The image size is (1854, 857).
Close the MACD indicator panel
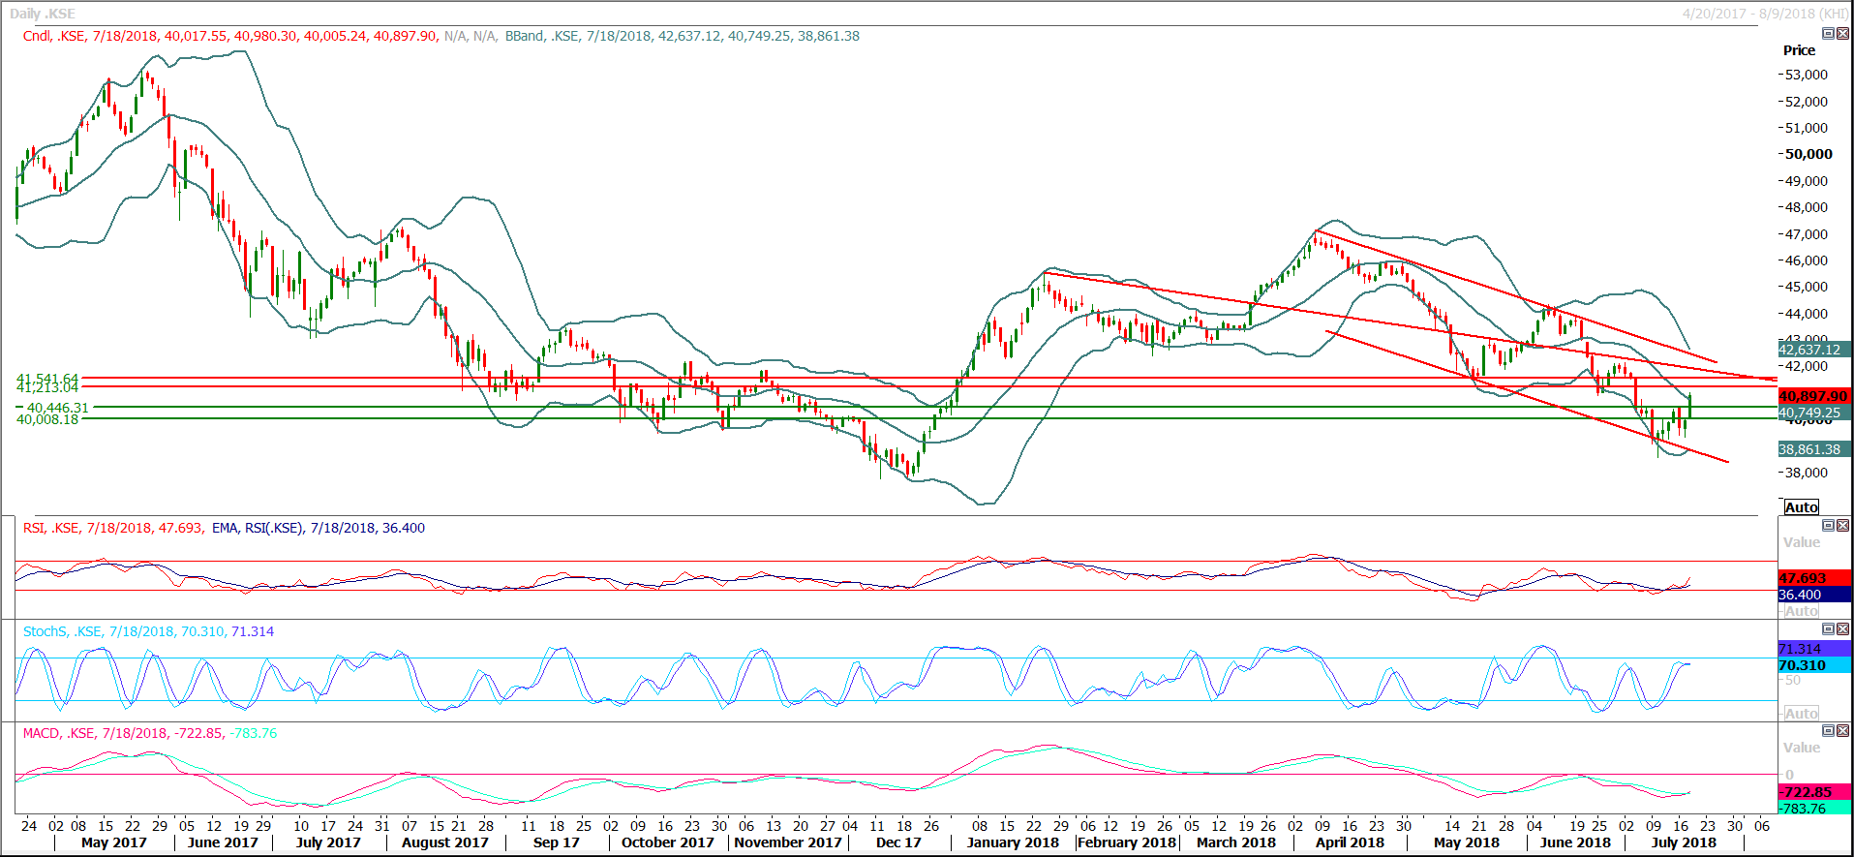click(1842, 731)
